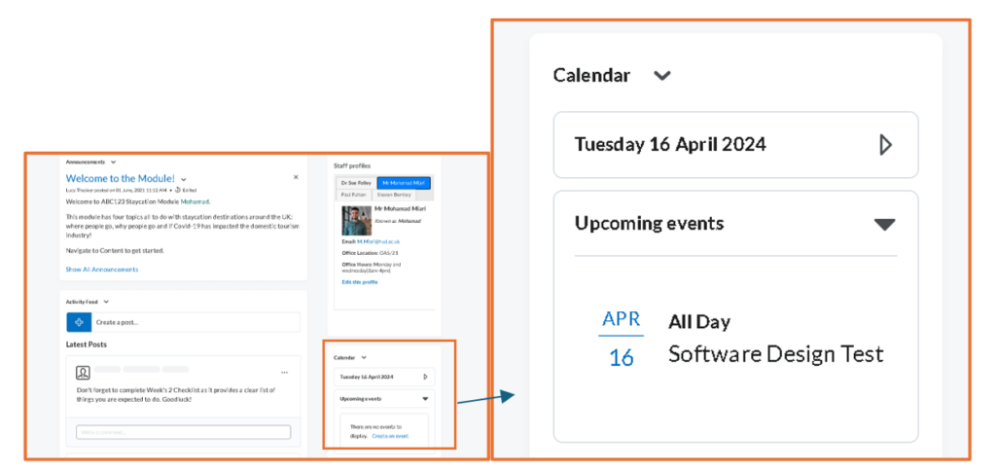Click the Edited clock icon under announcement title
The image size is (996, 472).
pos(177,190)
